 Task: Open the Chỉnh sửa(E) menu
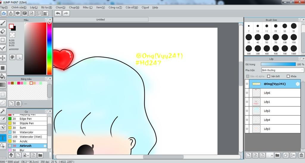(x=19, y=7)
